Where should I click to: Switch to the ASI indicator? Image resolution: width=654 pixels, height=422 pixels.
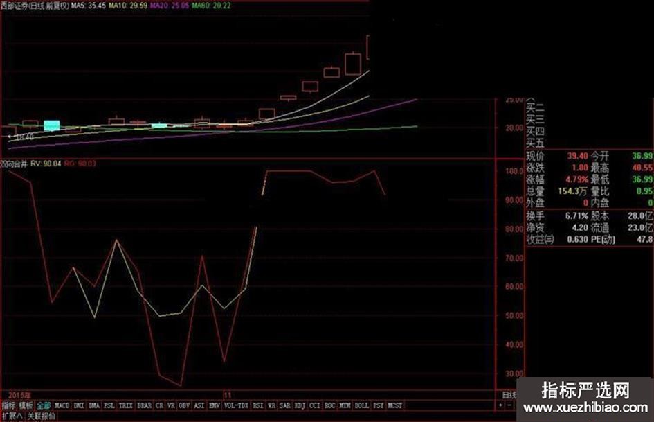199,405
